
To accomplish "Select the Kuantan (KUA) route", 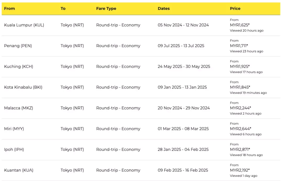I will (141, 171).
